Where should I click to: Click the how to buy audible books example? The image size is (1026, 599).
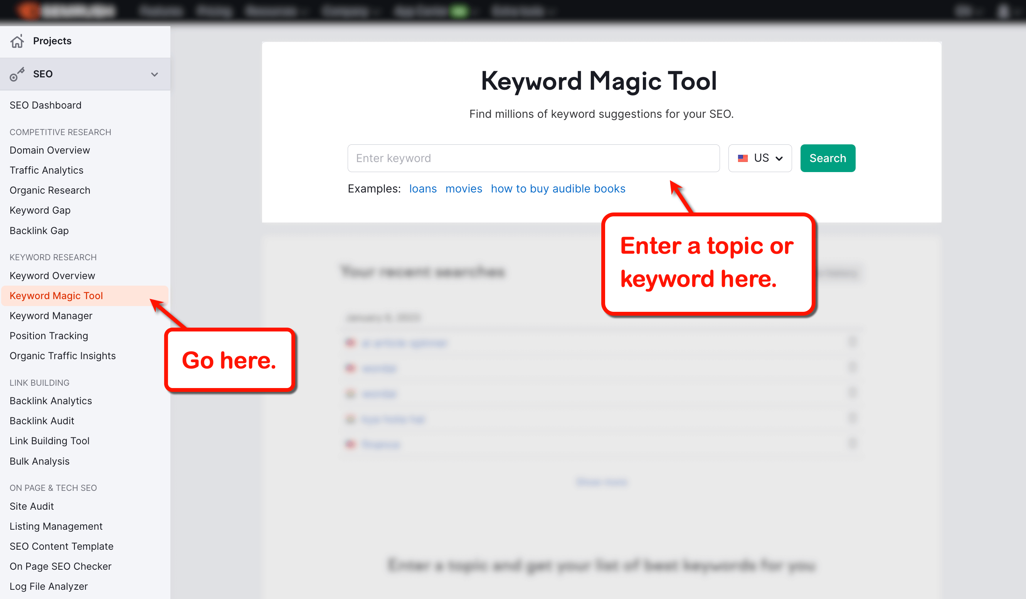[558, 188]
